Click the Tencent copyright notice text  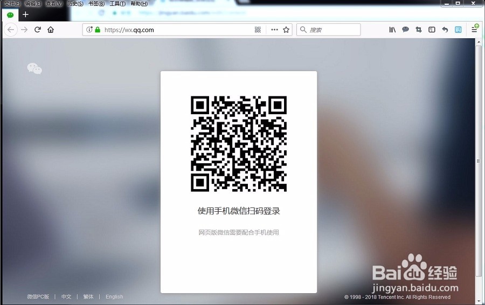pos(397,297)
